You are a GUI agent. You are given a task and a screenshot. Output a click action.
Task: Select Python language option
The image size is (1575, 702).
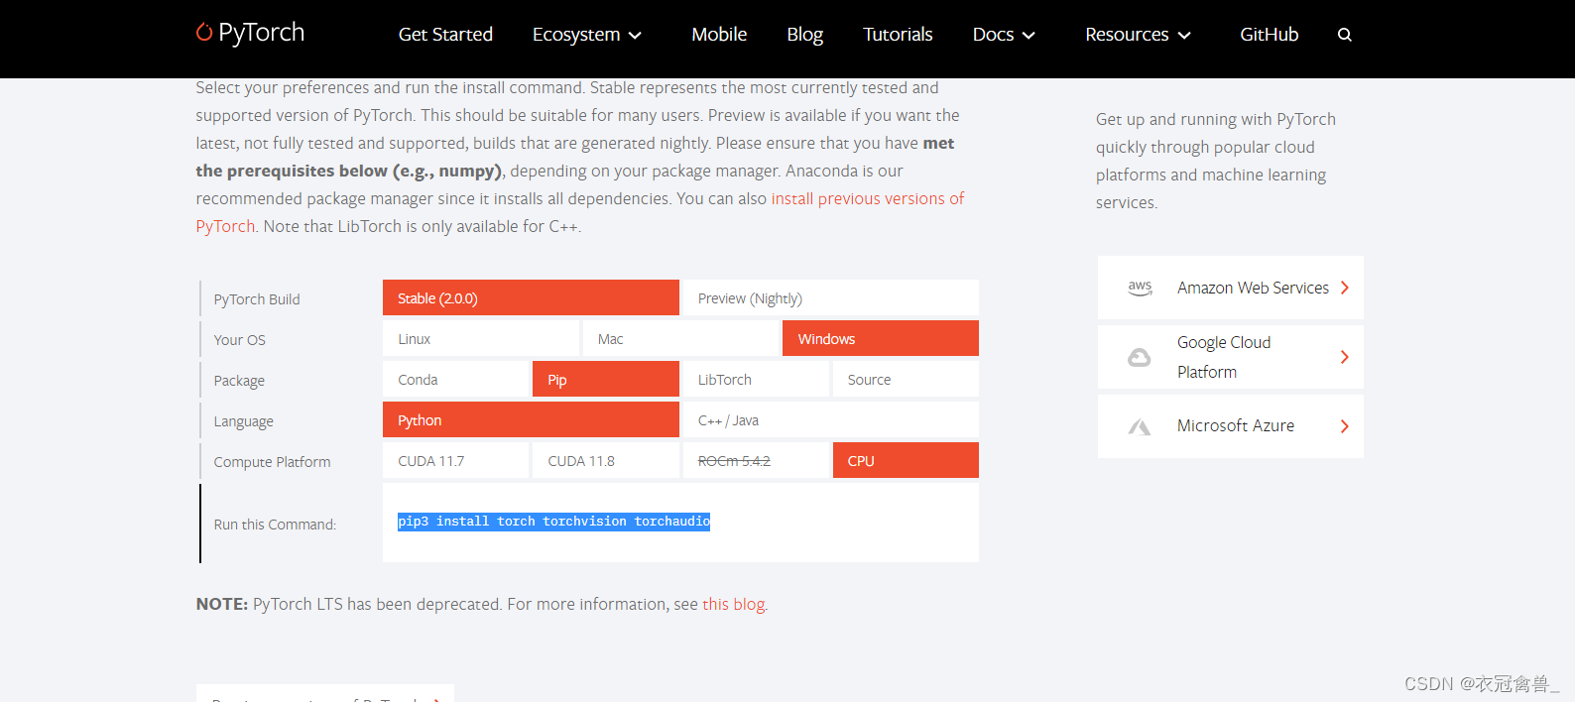(531, 419)
